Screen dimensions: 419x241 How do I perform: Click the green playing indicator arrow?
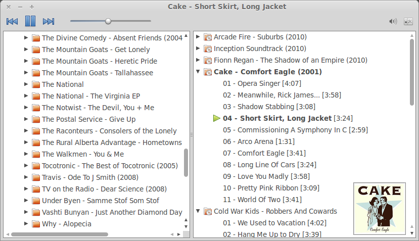216,118
